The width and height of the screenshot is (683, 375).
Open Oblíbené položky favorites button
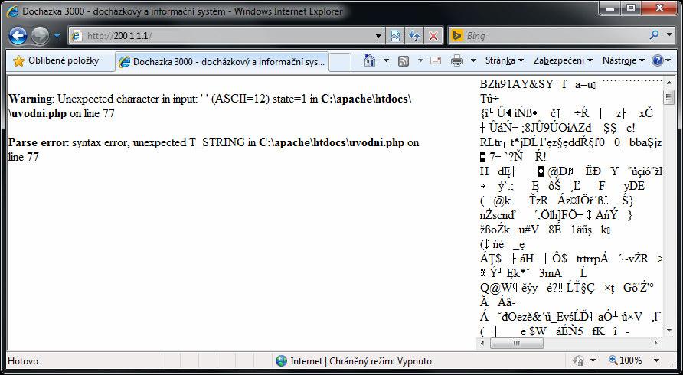point(56,61)
